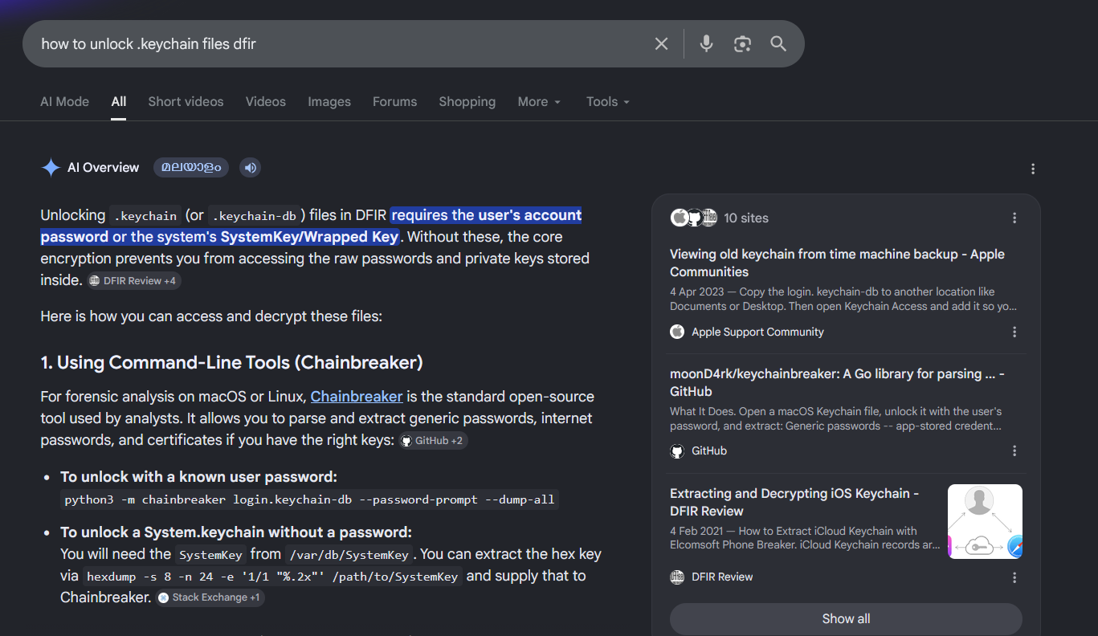Switch to AI Mode tab
The width and height of the screenshot is (1098, 636).
tap(64, 102)
